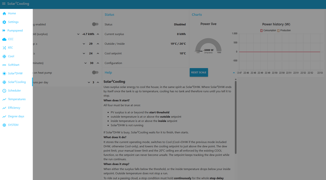Click the RTC shuffle icon

click(x=4, y=48)
